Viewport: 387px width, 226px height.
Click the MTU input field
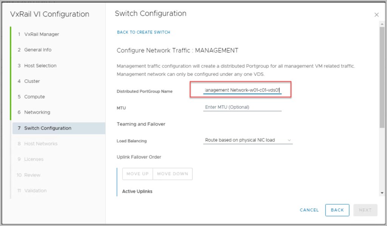pos(242,107)
